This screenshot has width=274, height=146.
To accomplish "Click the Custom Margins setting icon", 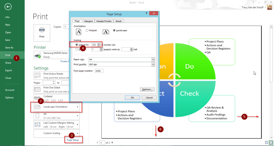I will 38,124.
